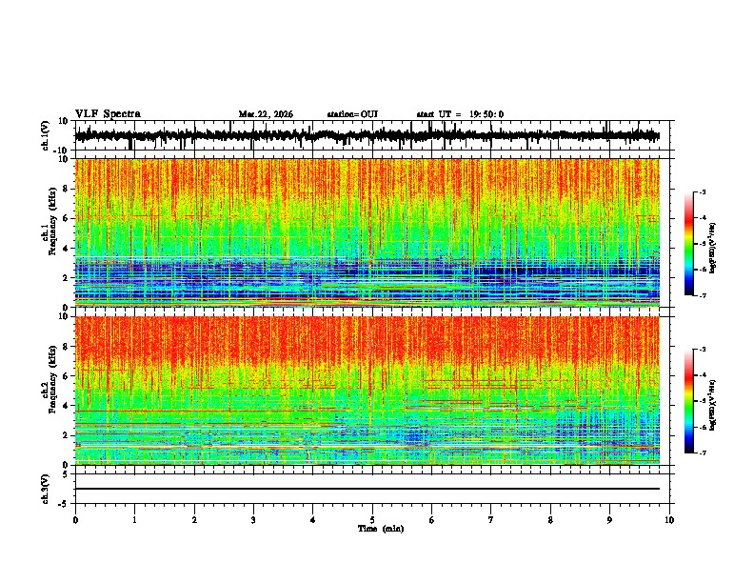Click the ch.1 "Frequency (kHz)" axis label
This screenshot has width=754, height=583.
tap(52, 221)
